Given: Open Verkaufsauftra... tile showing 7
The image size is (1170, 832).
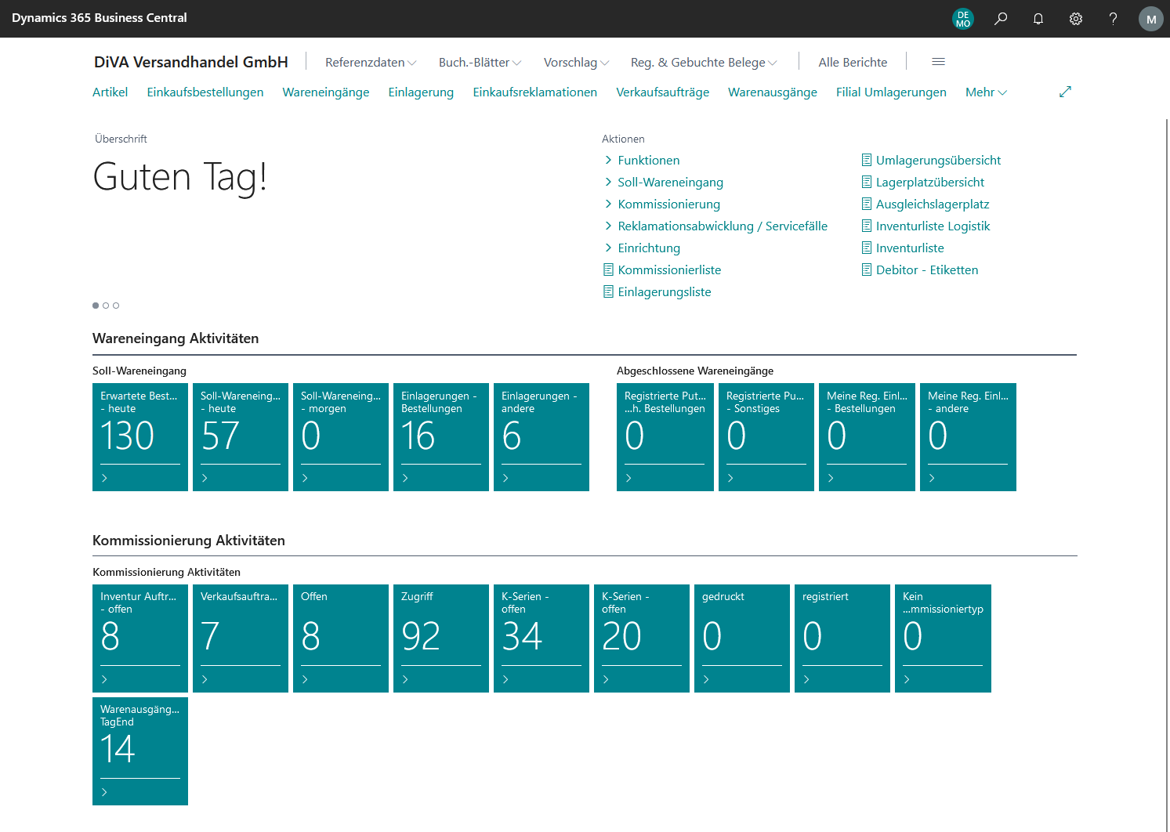Looking at the screenshot, I should [x=241, y=638].
